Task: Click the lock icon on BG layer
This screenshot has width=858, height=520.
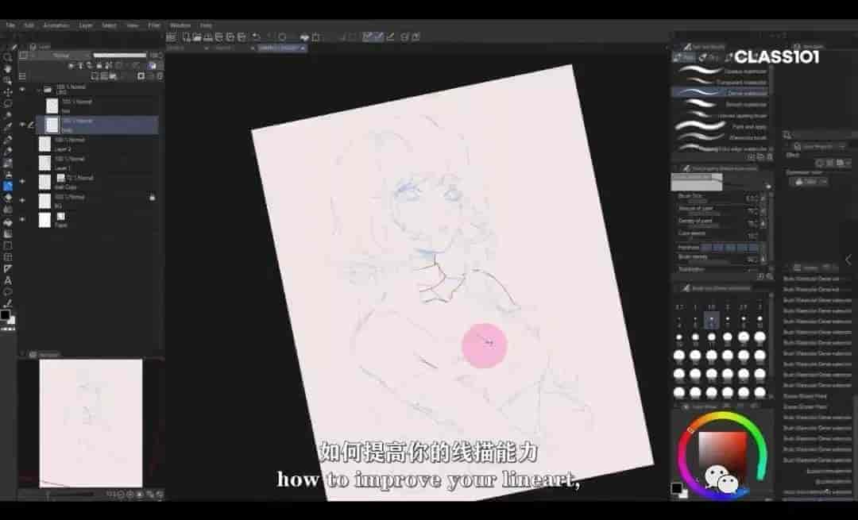Action: (x=152, y=198)
